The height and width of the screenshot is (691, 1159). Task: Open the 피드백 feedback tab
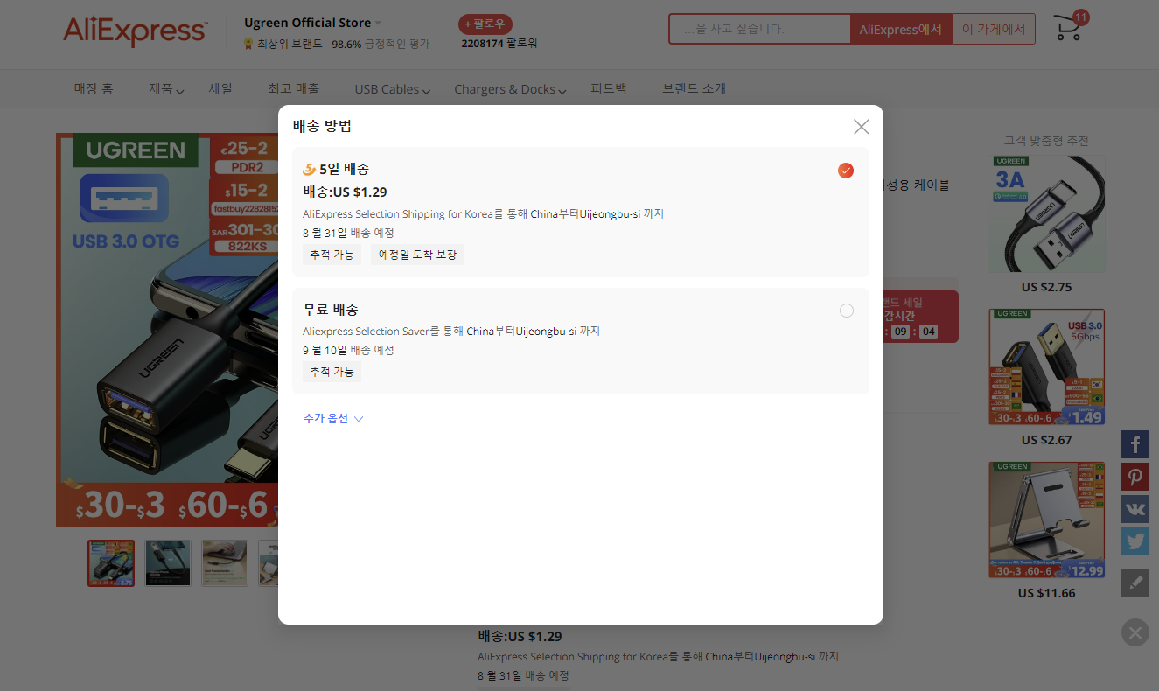click(609, 88)
